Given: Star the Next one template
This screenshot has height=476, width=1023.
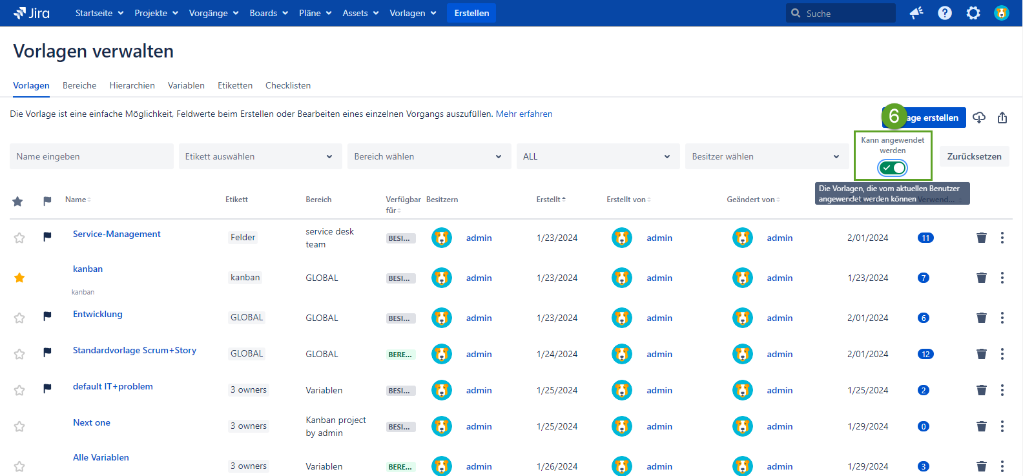Looking at the screenshot, I should coord(19,426).
